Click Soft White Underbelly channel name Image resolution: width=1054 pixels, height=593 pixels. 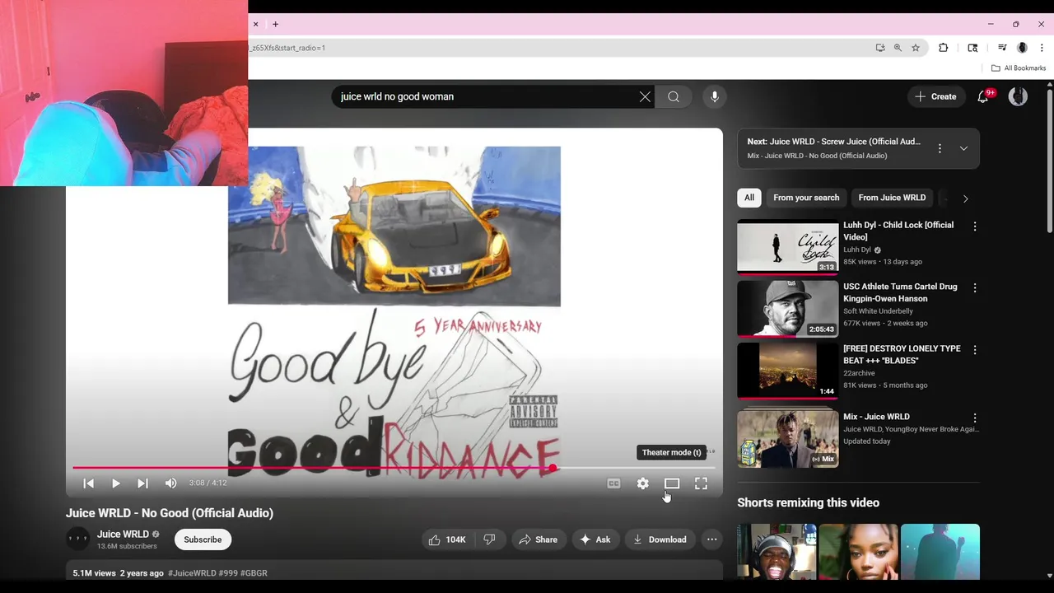878,311
